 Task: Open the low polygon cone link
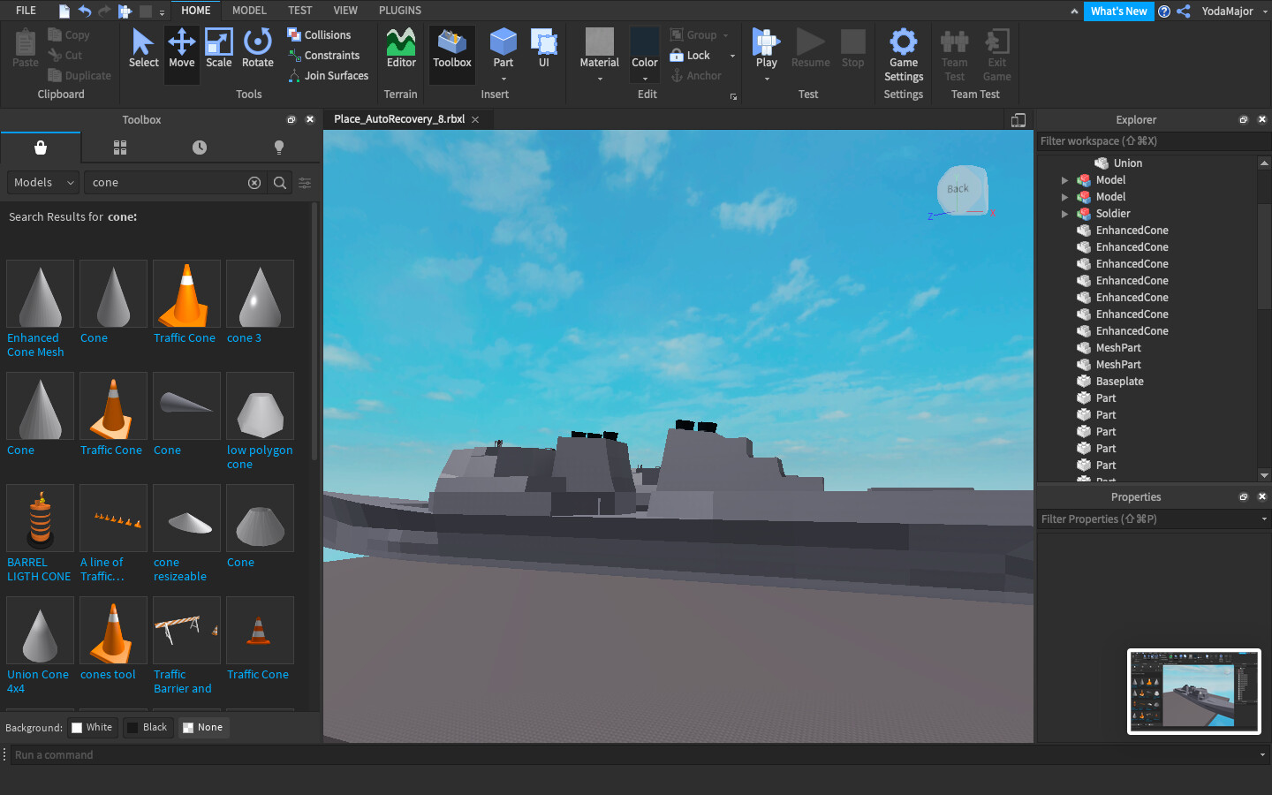click(x=260, y=458)
